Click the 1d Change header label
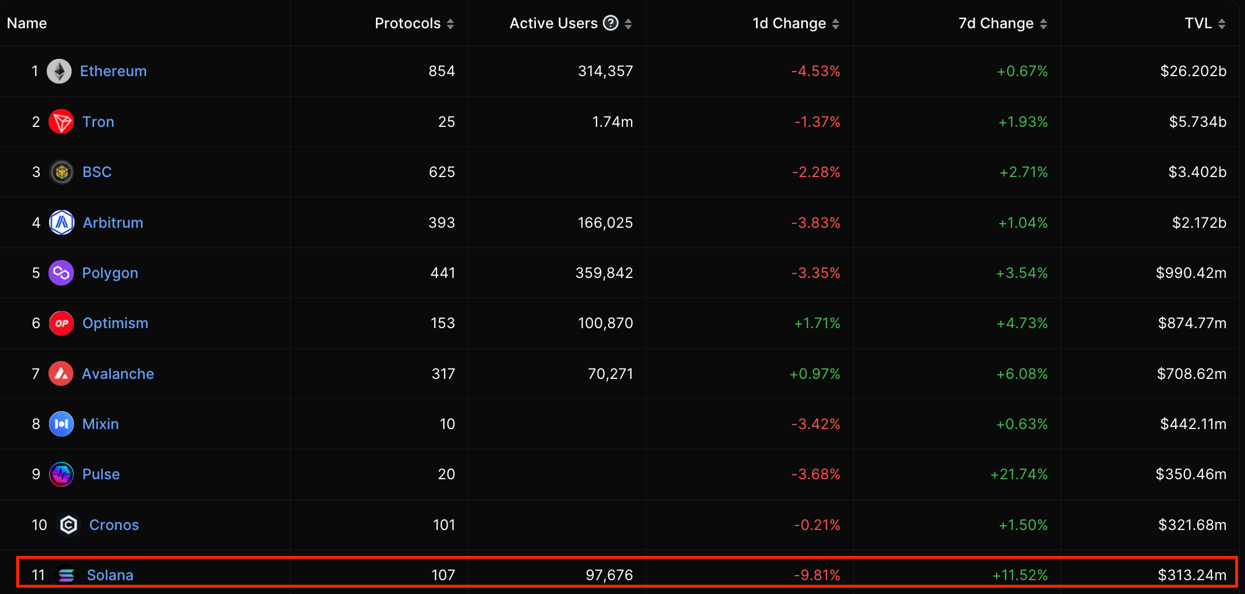The image size is (1245, 594). point(789,23)
